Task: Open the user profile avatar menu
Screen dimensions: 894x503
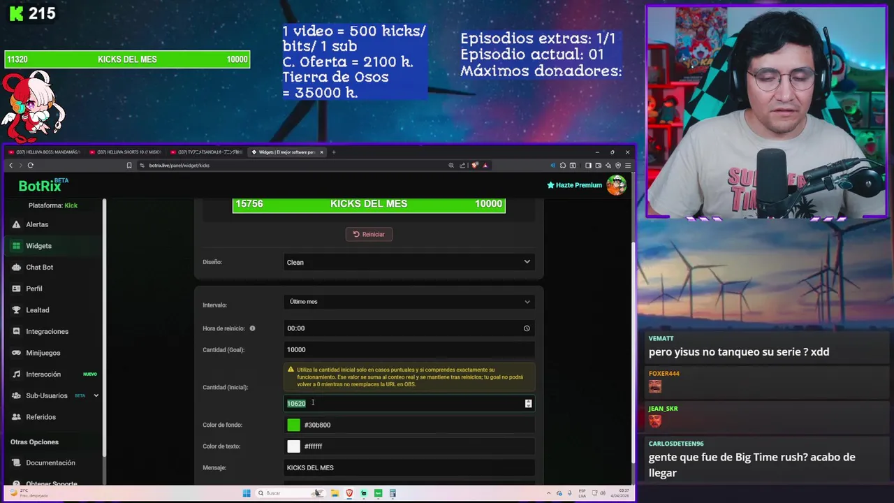Action: pos(616,185)
